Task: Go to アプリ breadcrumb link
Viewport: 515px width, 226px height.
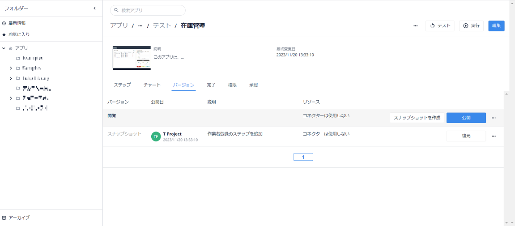Action: (x=119, y=26)
